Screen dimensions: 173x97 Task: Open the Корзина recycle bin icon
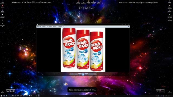pos(170,92)
